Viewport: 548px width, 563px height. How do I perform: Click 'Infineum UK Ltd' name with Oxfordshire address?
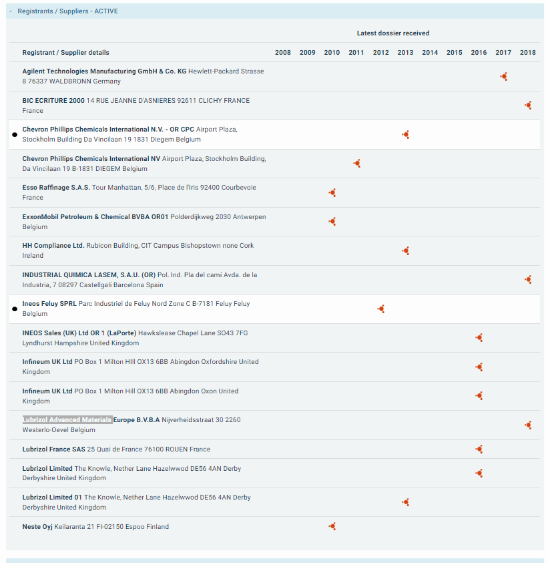coord(47,362)
